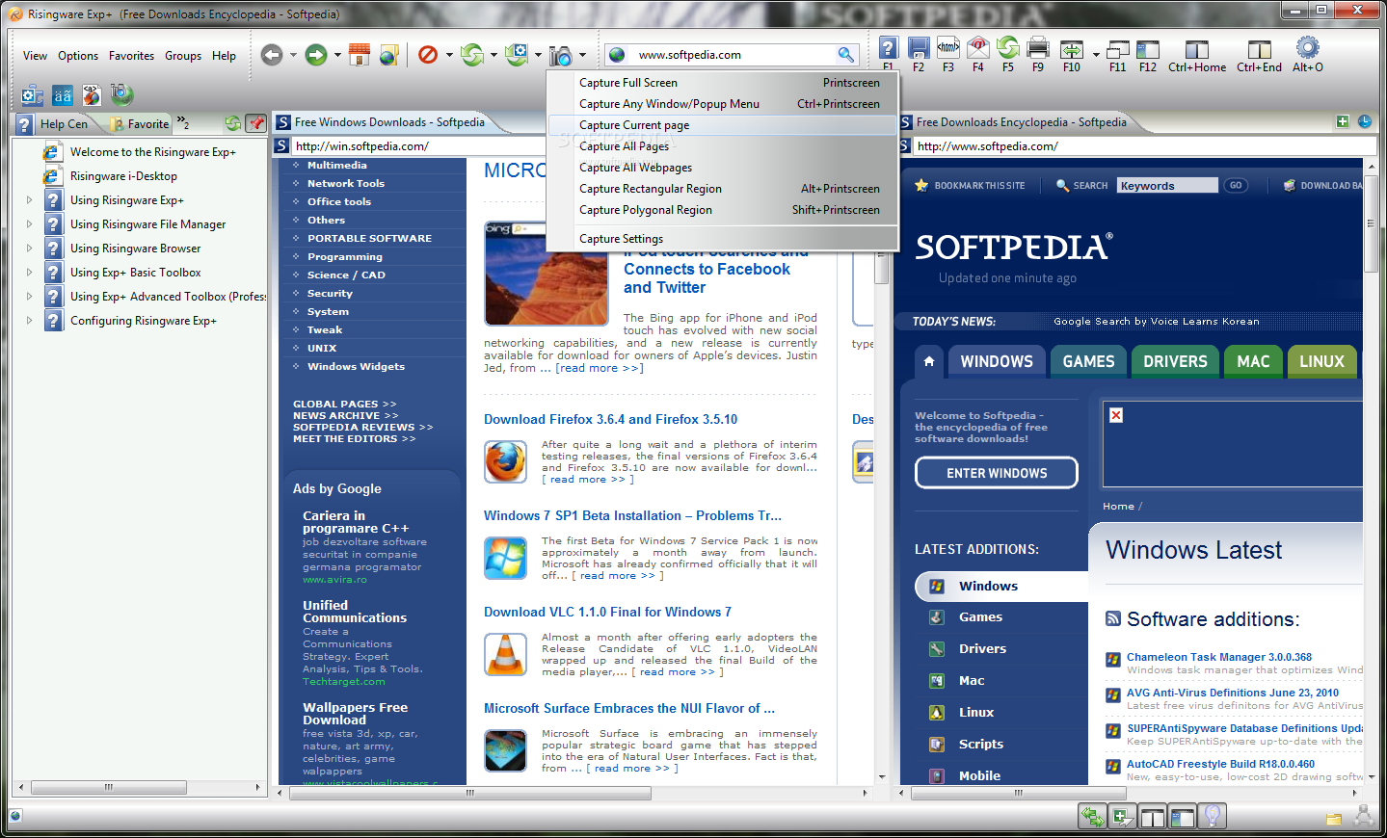Open the Forward button history dropdown arrow

tap(337, 55)
